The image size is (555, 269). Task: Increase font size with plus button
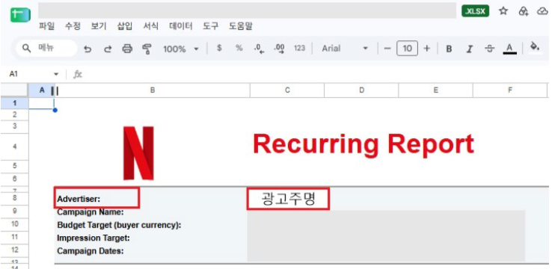[x=427, y=49]
